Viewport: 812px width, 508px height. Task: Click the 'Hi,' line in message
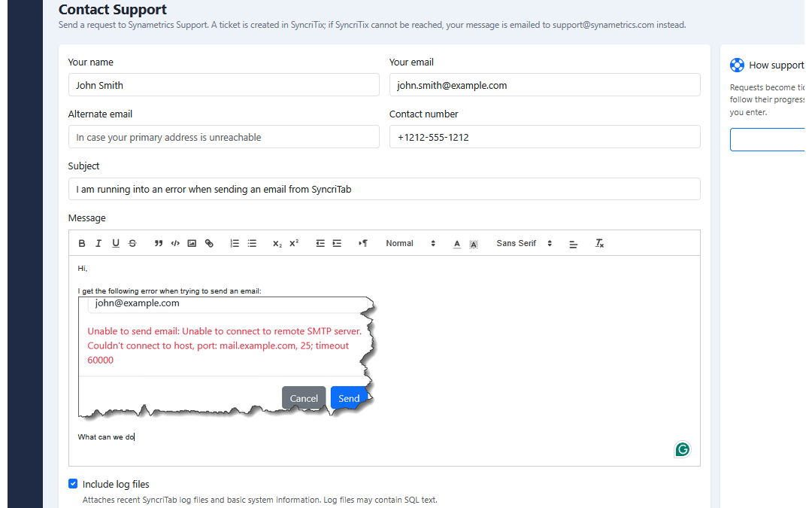point(83,269)
